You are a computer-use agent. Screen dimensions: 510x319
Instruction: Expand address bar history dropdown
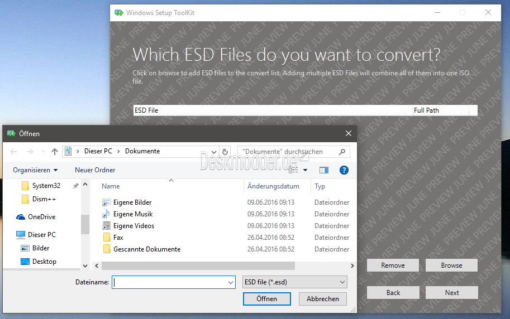214,152
